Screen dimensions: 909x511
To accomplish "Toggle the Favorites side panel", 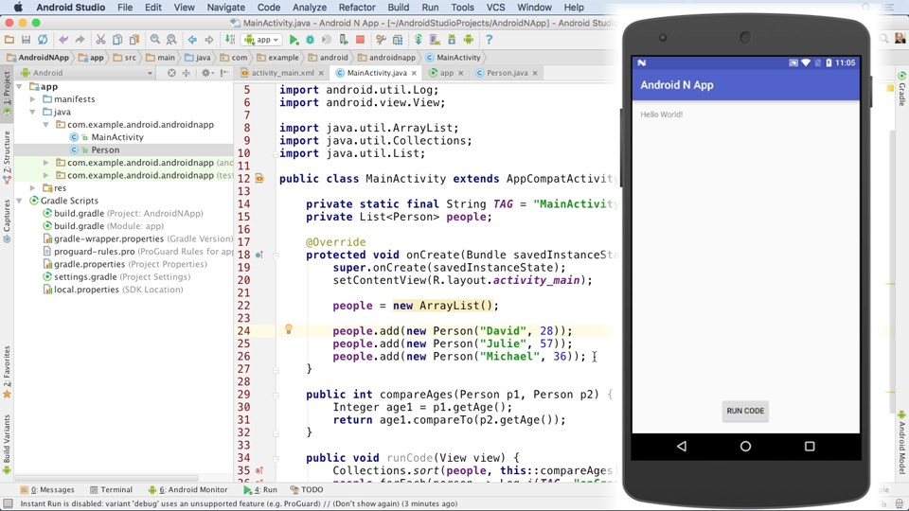I will pos(7,371).
